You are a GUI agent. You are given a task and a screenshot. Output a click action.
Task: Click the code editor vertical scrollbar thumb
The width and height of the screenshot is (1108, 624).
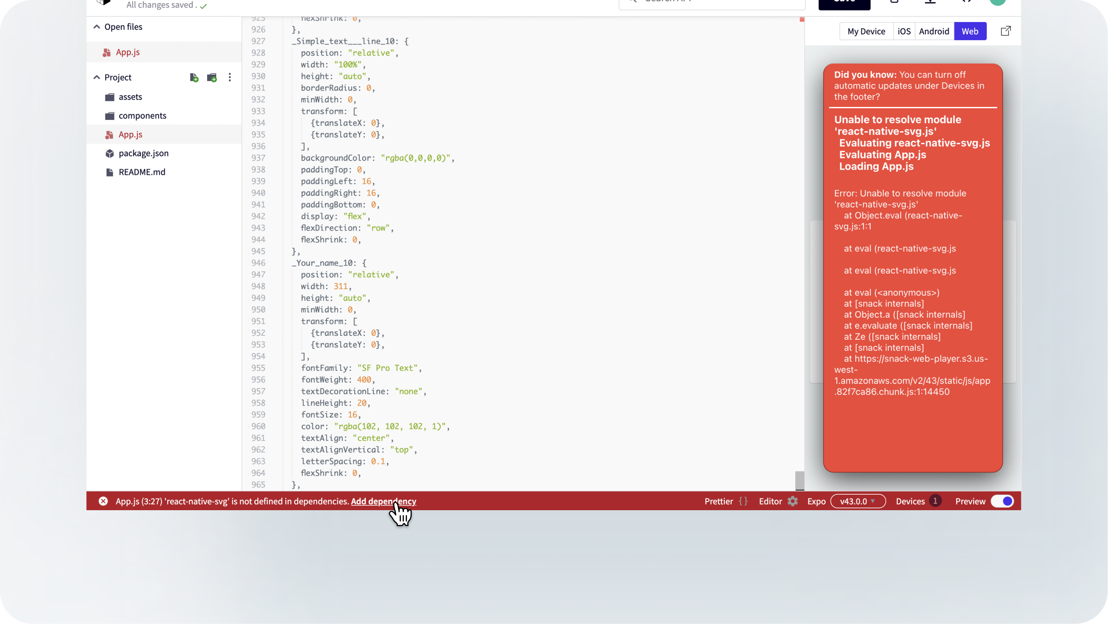[x=799, y=480]
